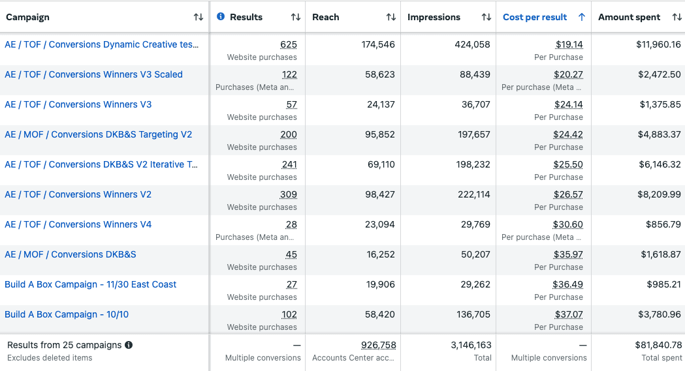This screenshot has width=685, height=371.
Task: Click the $1,375.85 amount spent cell
Action: click(660, 104)
